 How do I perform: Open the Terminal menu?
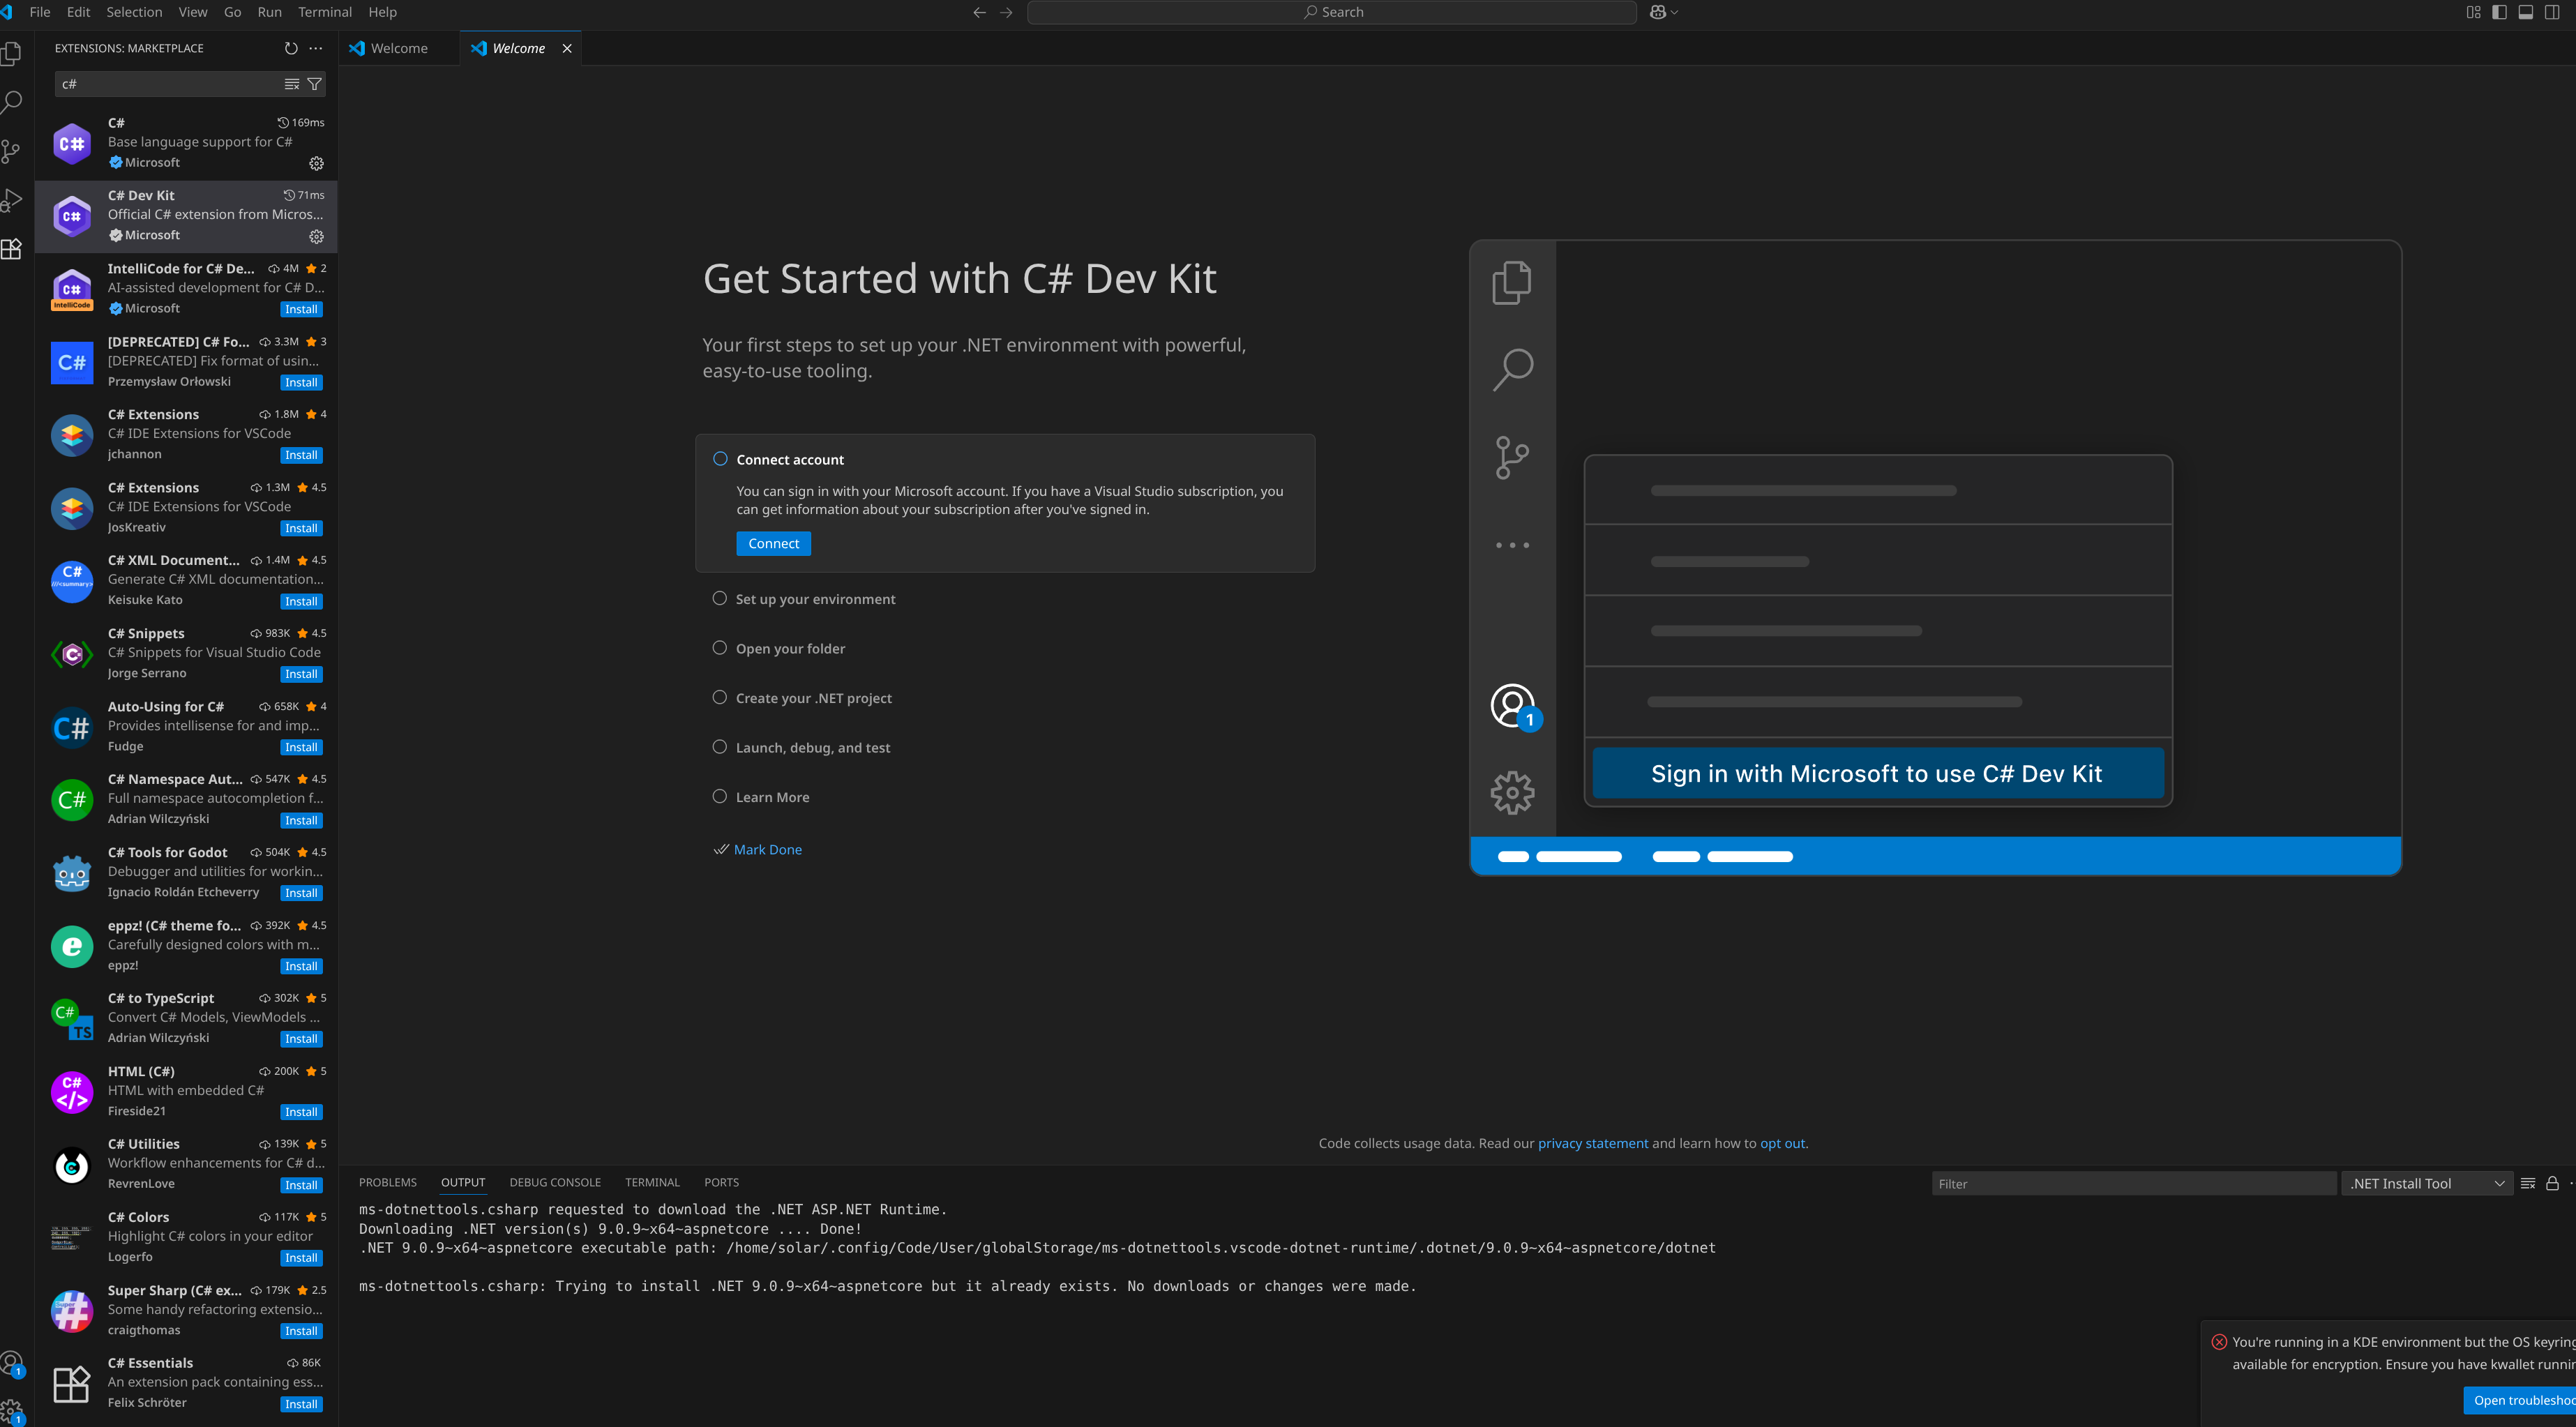pos(325,12)
